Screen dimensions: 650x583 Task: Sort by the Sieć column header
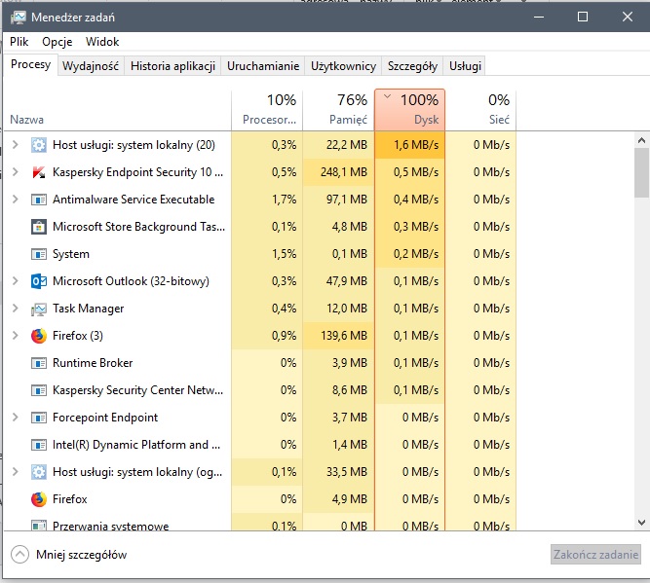tap(480, 110)
